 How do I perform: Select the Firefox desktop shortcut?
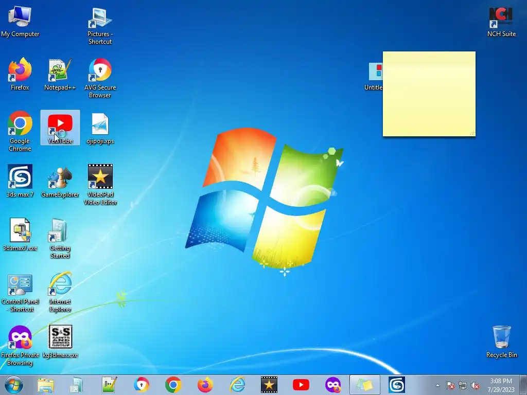(20, 74)
